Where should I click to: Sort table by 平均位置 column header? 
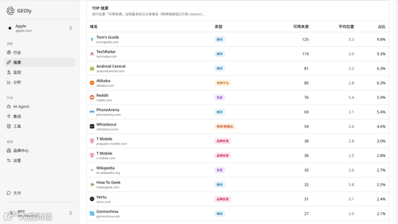click(x=346, y=26)
